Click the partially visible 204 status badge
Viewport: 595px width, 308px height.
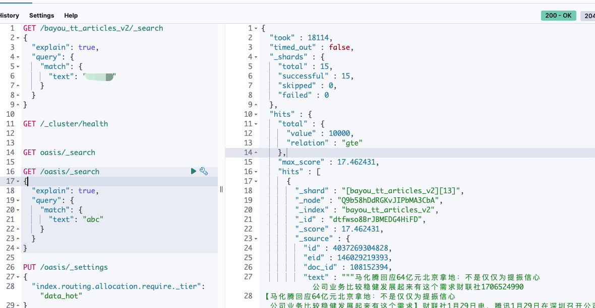[588, 16]
